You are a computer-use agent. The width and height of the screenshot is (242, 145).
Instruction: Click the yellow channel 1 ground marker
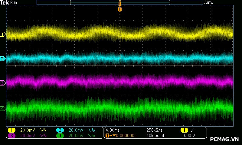tap(3, 34)
